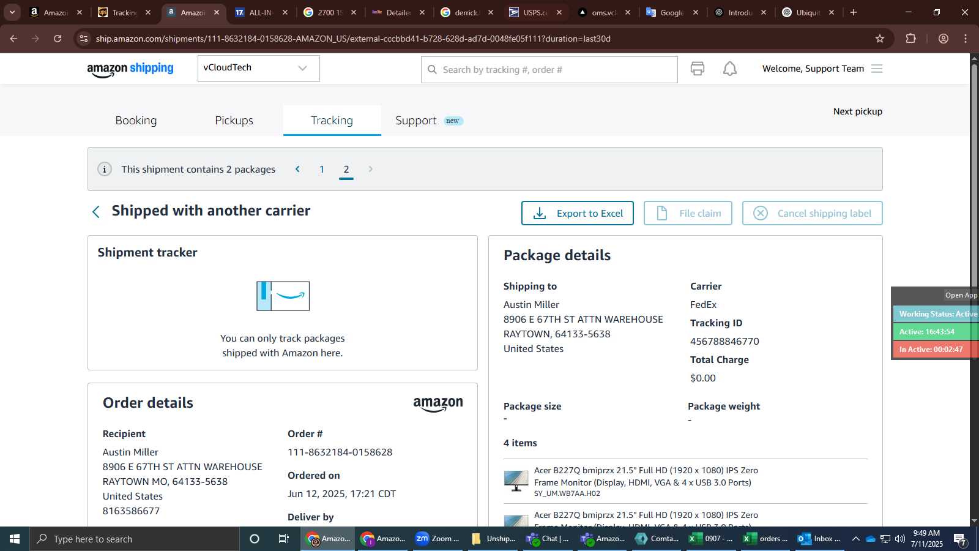
Task: Open the tab search dropdown arrow
Action: (12, 12)
